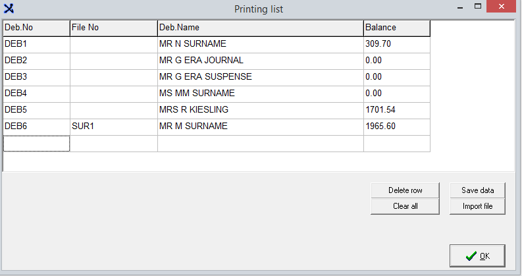Select the DEB1 cell

pos(36,44)
